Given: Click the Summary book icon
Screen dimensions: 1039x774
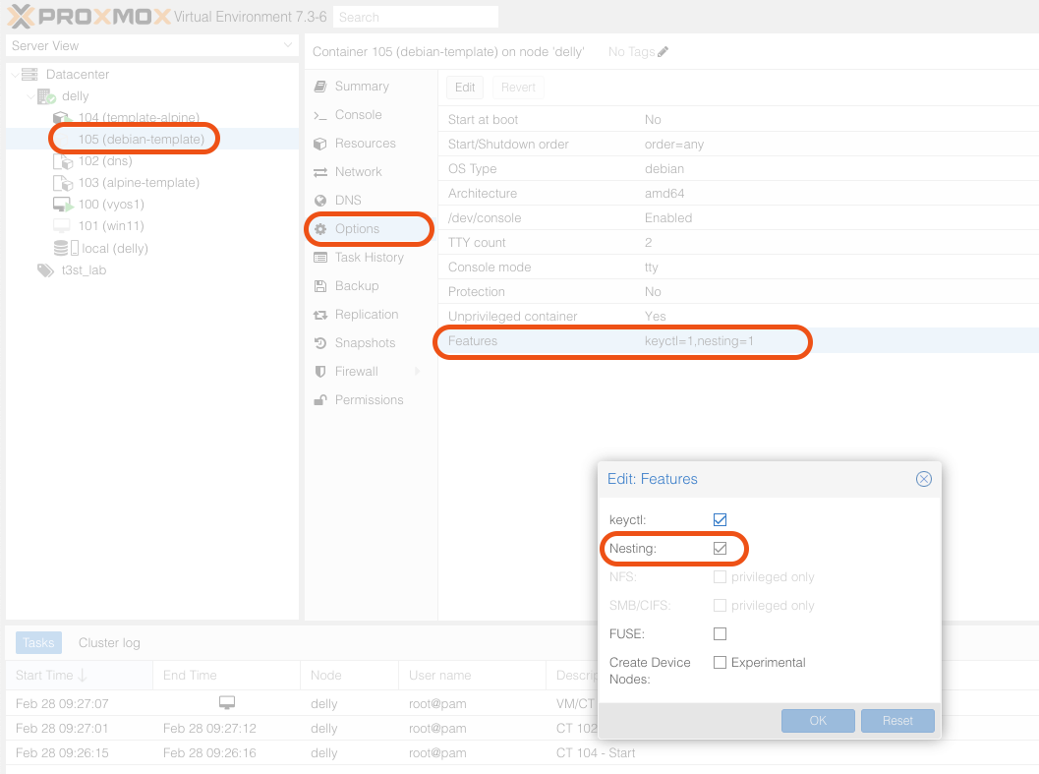Looking at the screenshot, I should (320, 87).
